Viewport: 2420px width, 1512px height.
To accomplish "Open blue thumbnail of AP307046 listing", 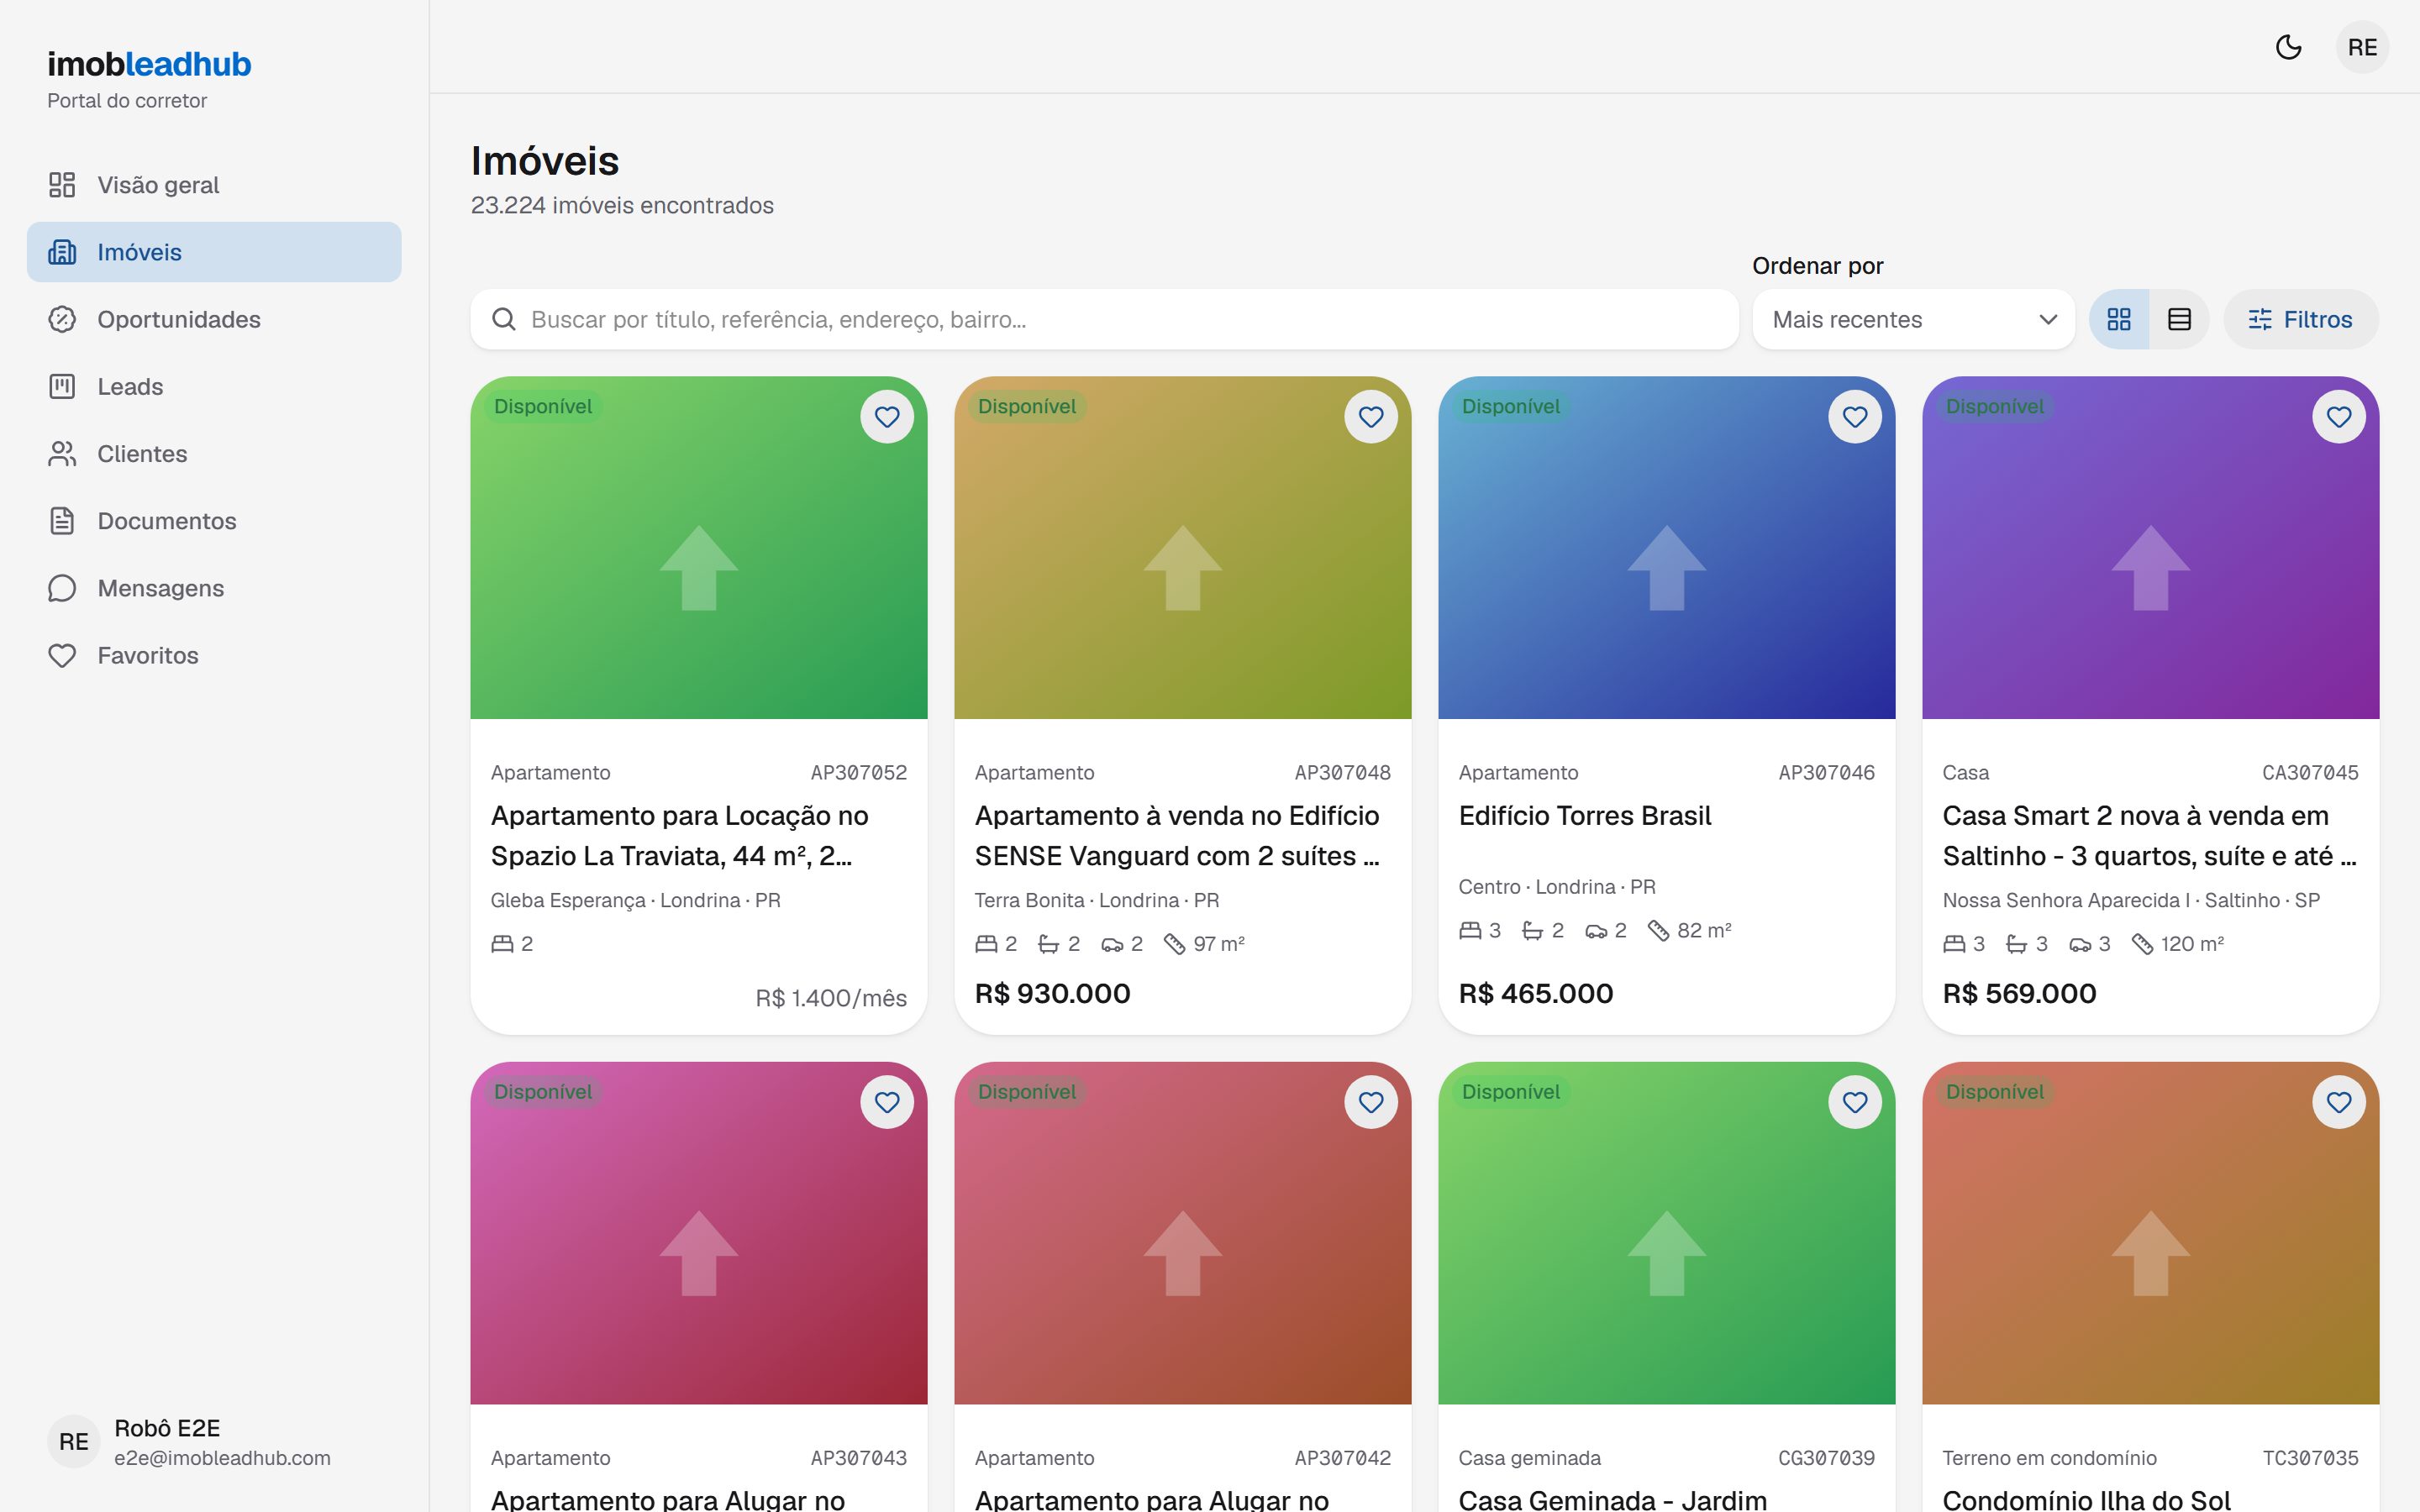I will click(x=1667, y=547).
